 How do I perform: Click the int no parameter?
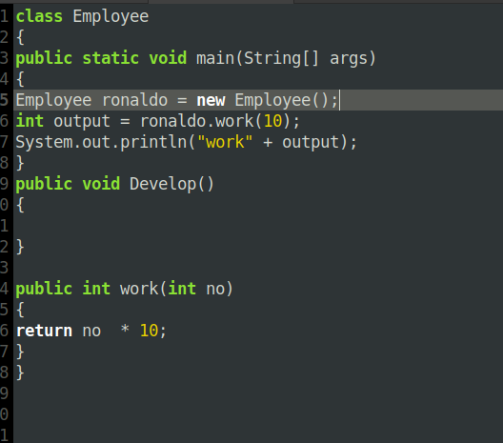coord(196,289)
